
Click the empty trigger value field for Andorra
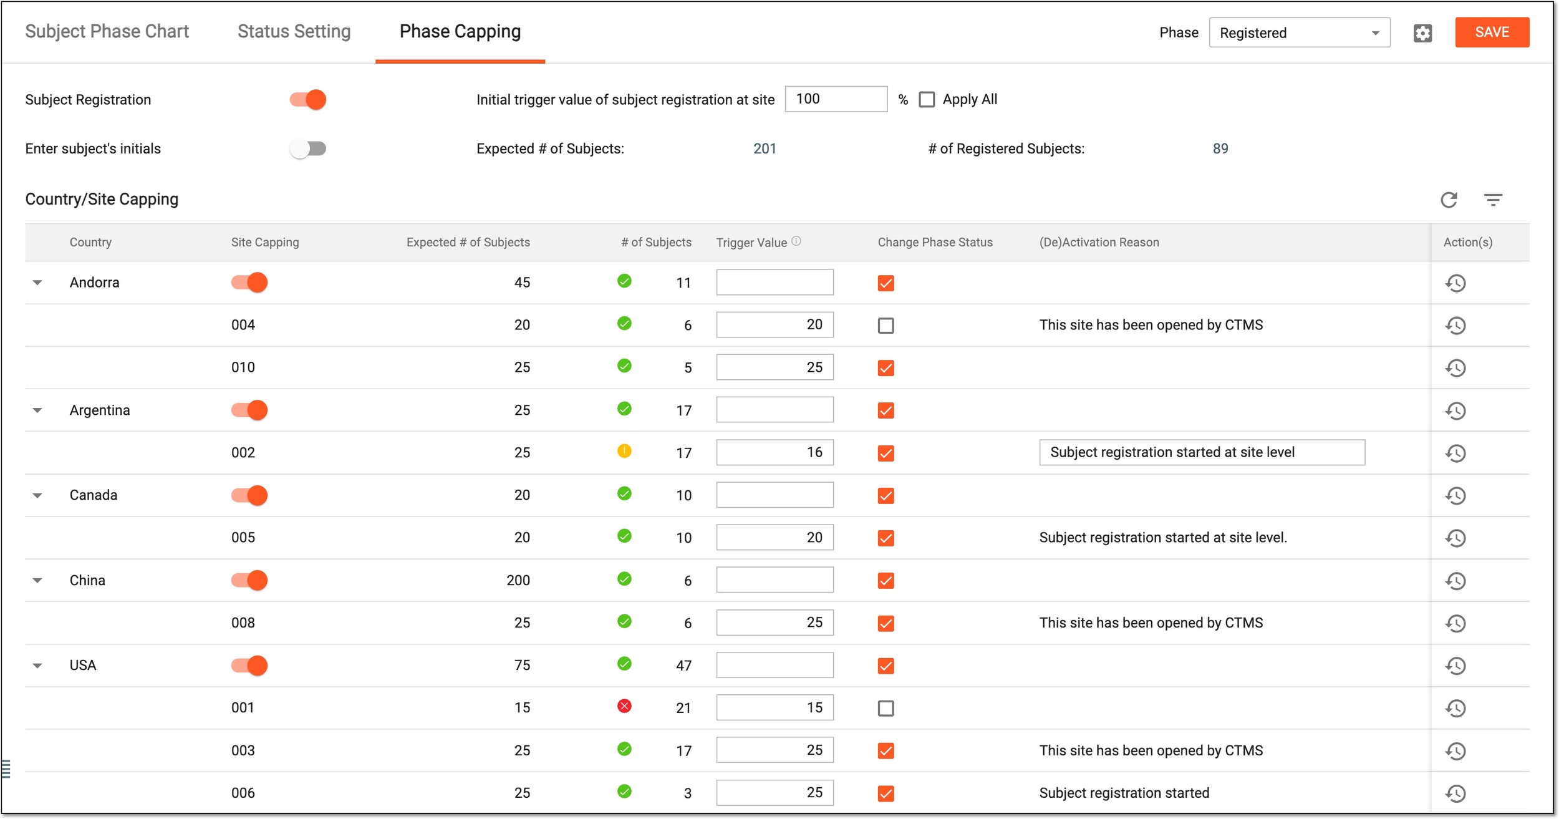(775, 283)
